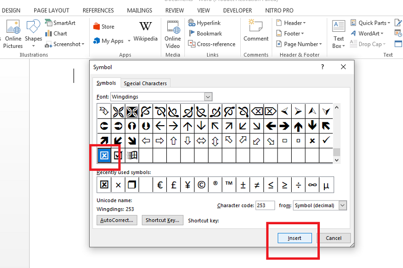Click the symbol grid scroll down arrow
403x268 pixels.
pos(337,160)
